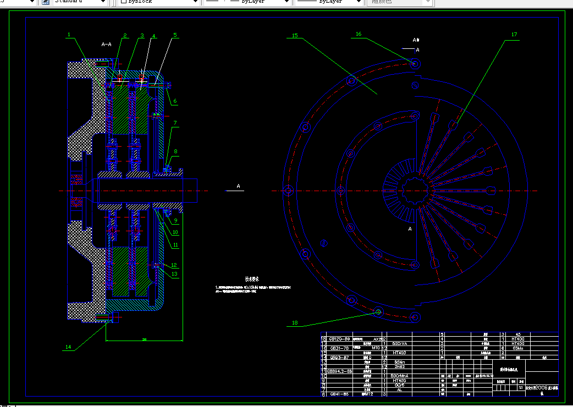573x407 pixels.
Task: Select balloon number 5 above section view
Action: coord(175,35)
